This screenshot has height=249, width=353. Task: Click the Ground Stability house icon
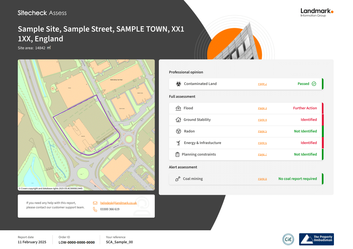click(178, 120)
